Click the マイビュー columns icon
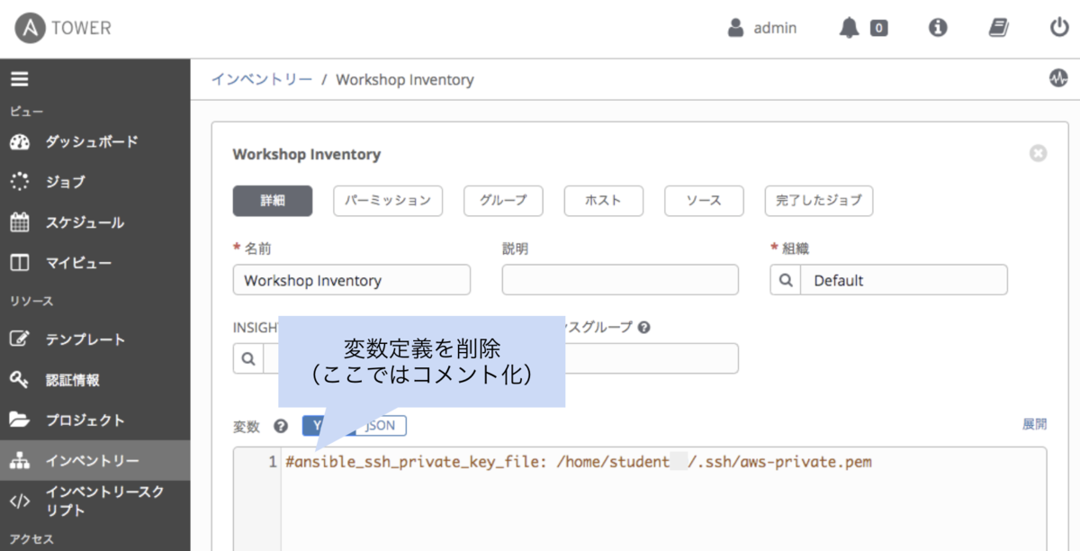Viewport: 1080px width, 551px height. point(20,263)
